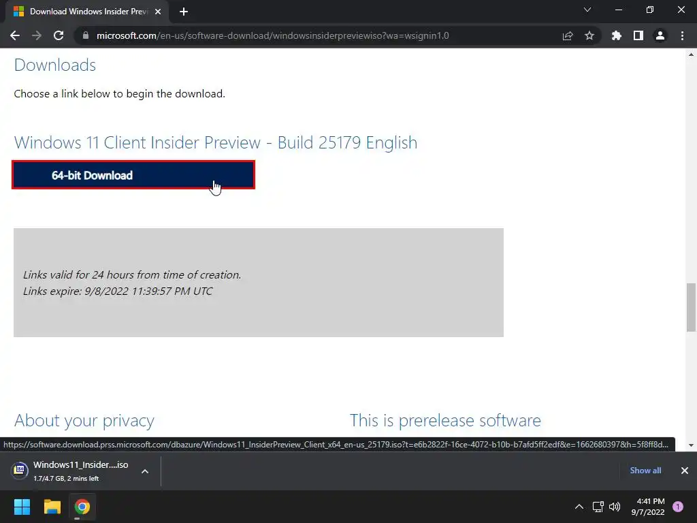This screenshot has width=697, height=523.
Task: Open the notification badge icon
Action: 678,507
